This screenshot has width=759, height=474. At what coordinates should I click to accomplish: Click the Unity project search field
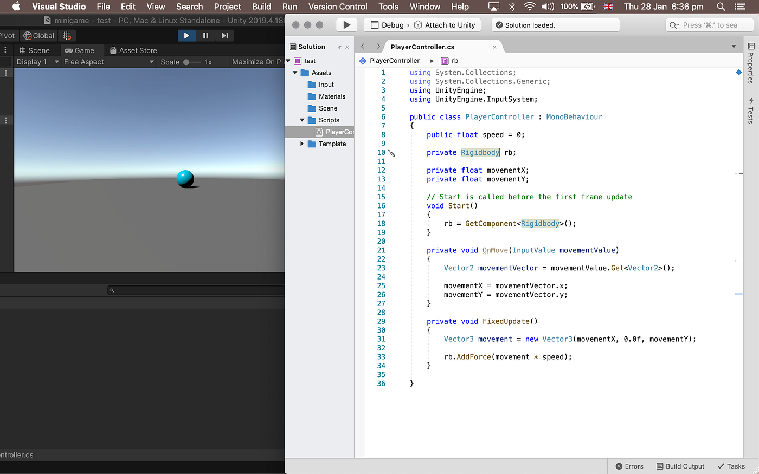pos(196,290)
